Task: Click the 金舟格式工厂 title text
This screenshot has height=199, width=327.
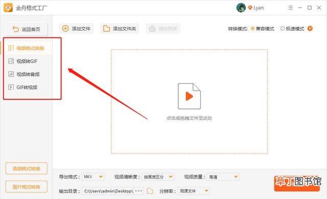Action: click(32, 8)
